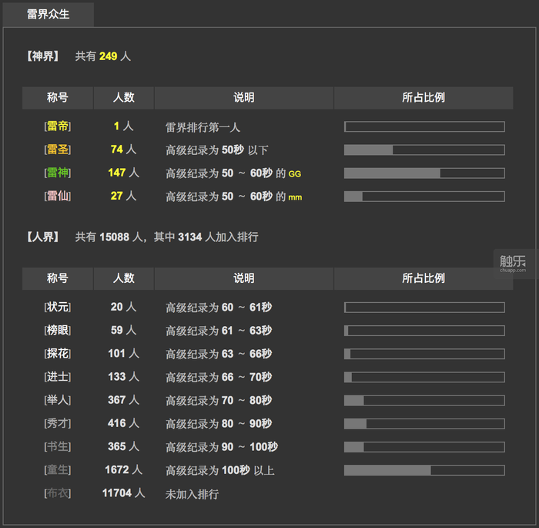The height and width of the screenshot is (528, 539).
Task: Select the 状元 rank link
Action: pyautogui.click(x=58, y=308)
